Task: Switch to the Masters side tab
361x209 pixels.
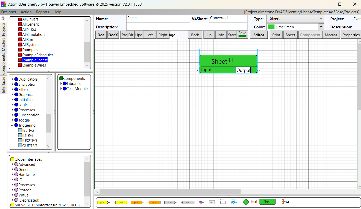Action: 3,44
